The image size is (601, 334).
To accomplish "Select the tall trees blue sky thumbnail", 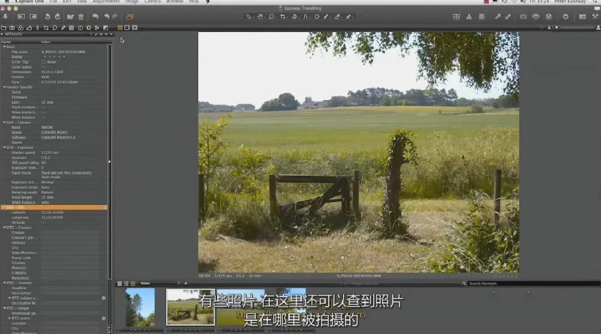I will click(140, 307).
